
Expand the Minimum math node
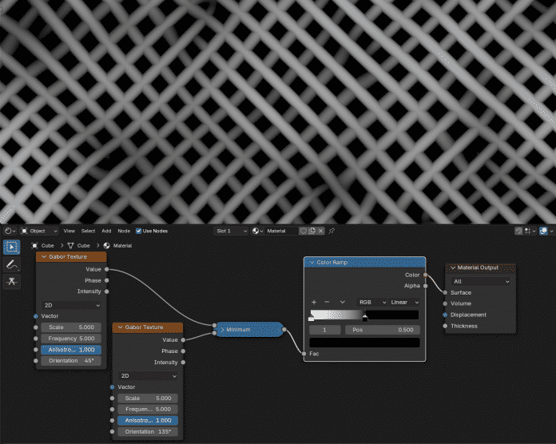(222, 328)
